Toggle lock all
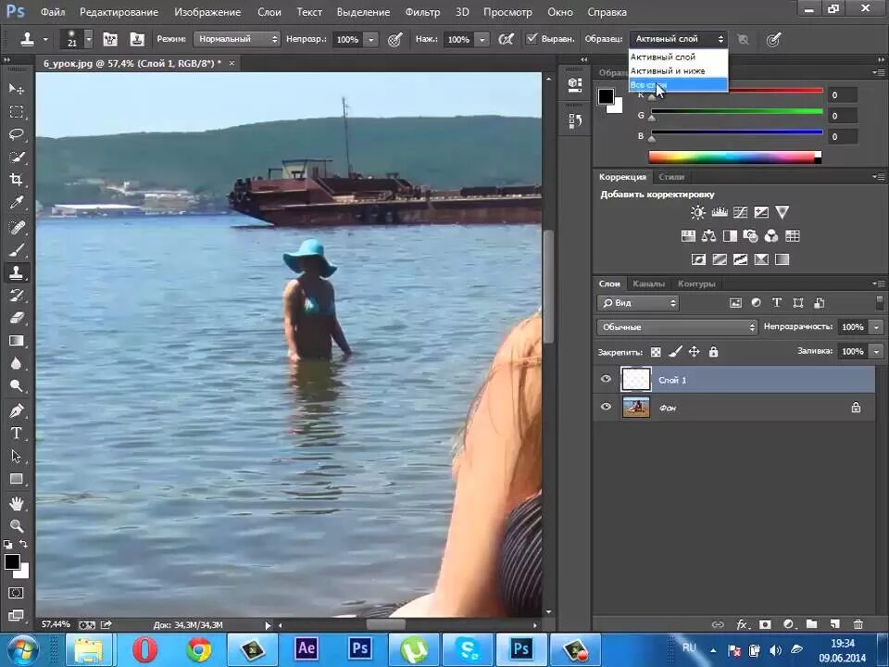889x667 pixels. point(713,352)
